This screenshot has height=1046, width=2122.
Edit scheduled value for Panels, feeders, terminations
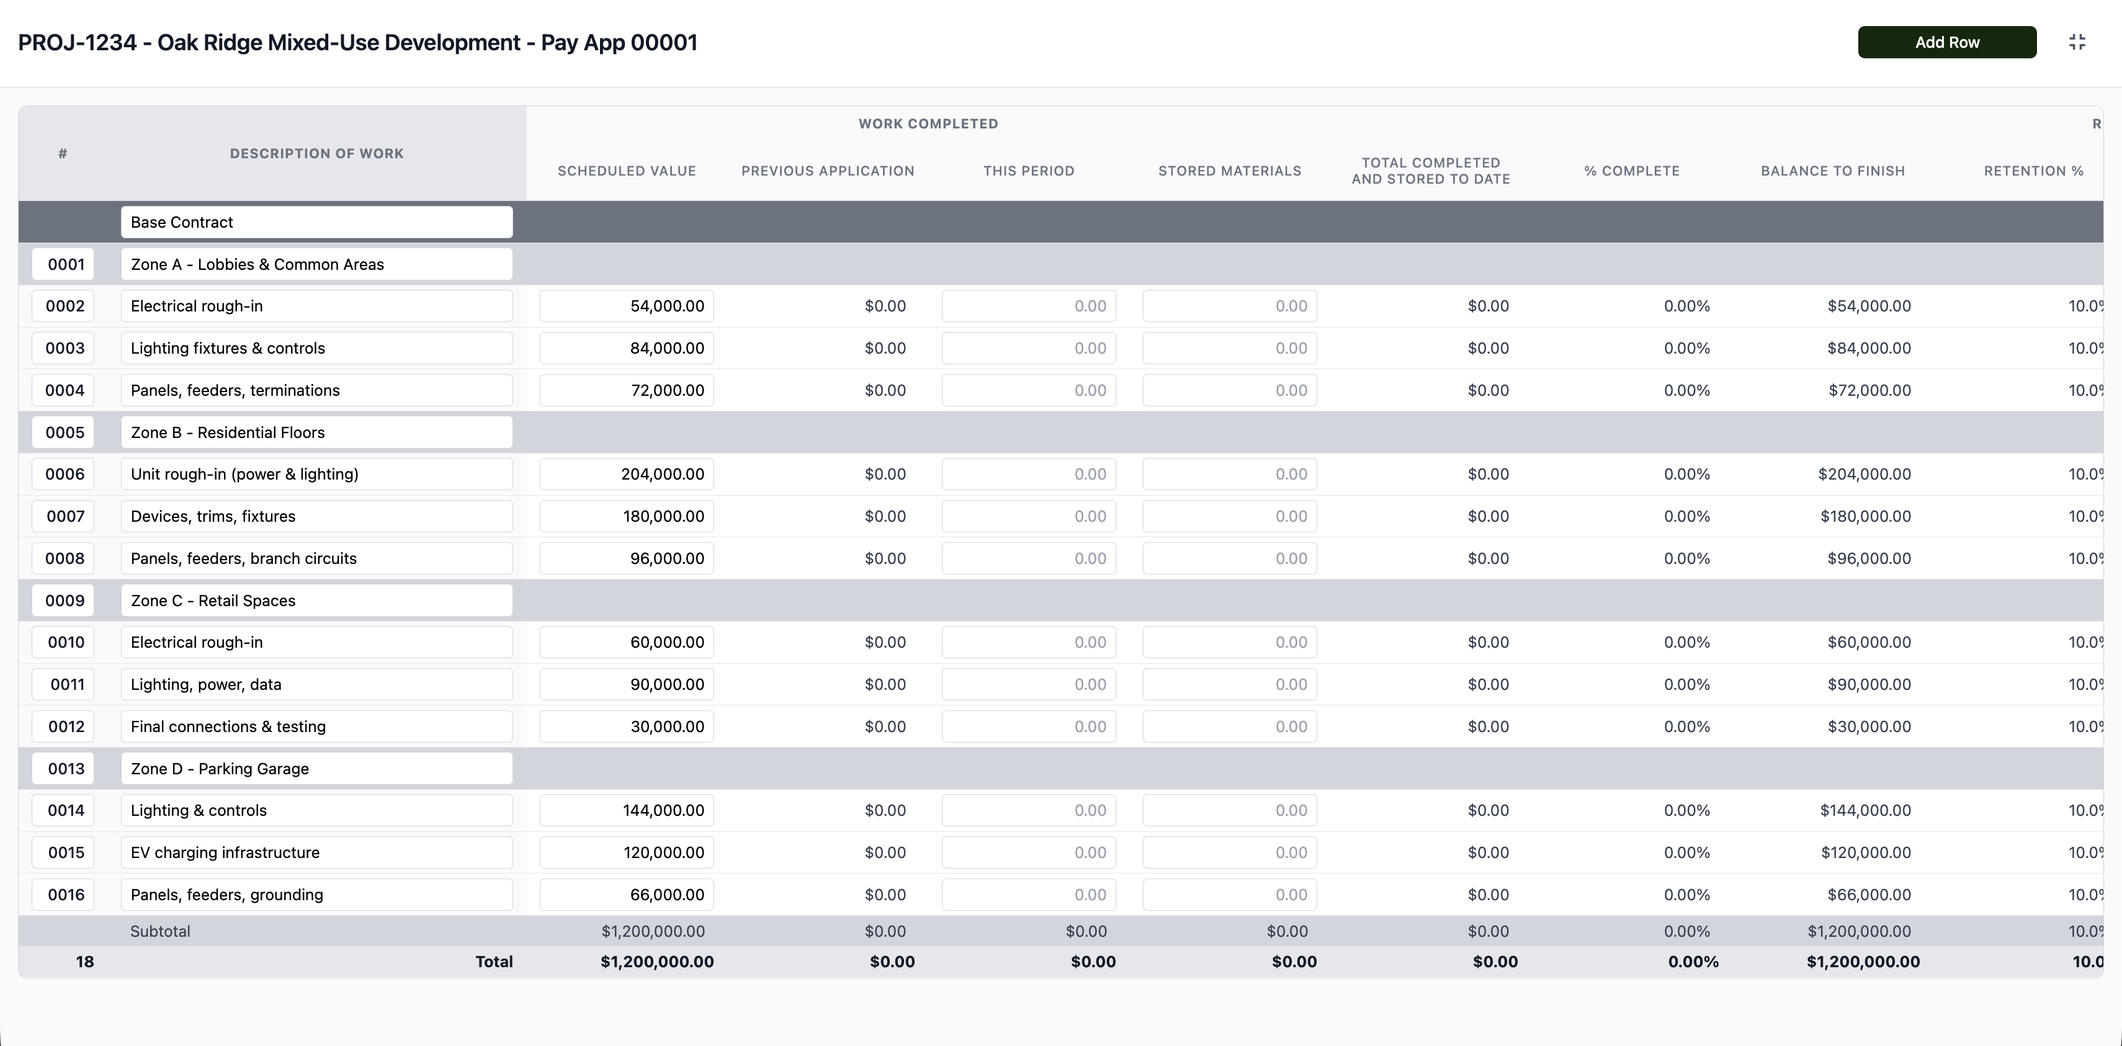626,390
